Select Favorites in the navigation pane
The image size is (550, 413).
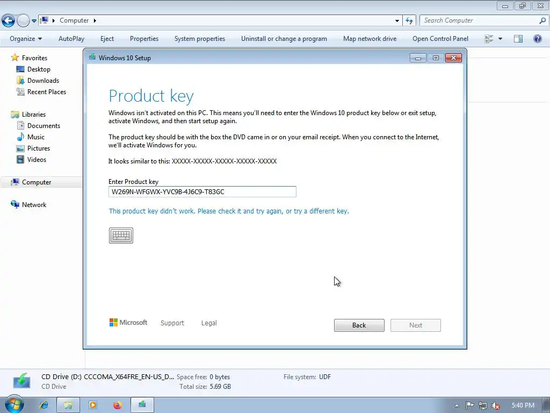[x=34, y=58]
